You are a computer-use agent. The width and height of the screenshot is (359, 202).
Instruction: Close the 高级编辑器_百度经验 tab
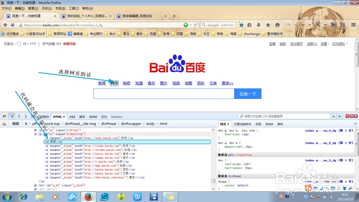point(165,16)
